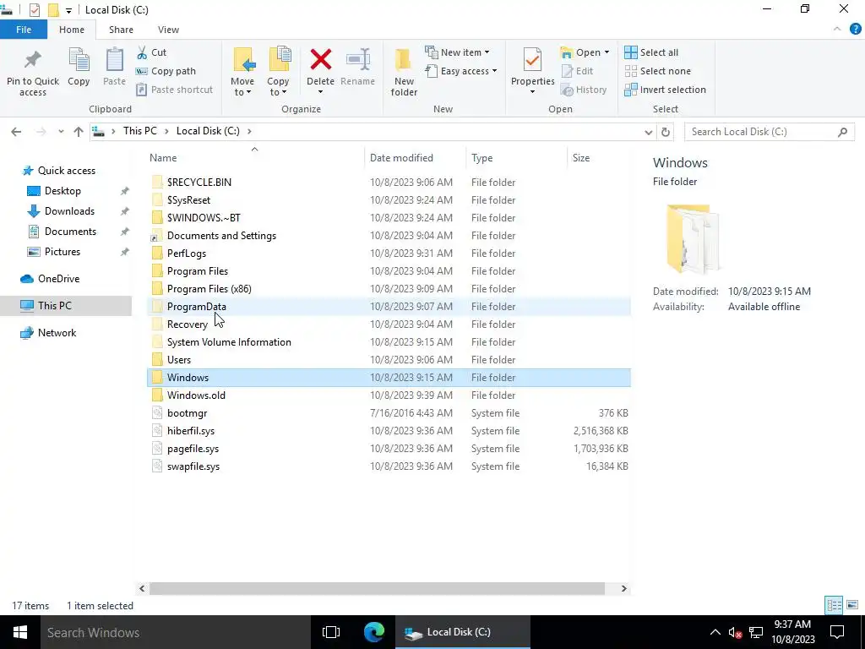Click the Search Local Disk (C:) field

pos(769,132)
